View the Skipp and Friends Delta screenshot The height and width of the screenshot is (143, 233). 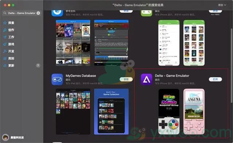click(x=169, y=111)
